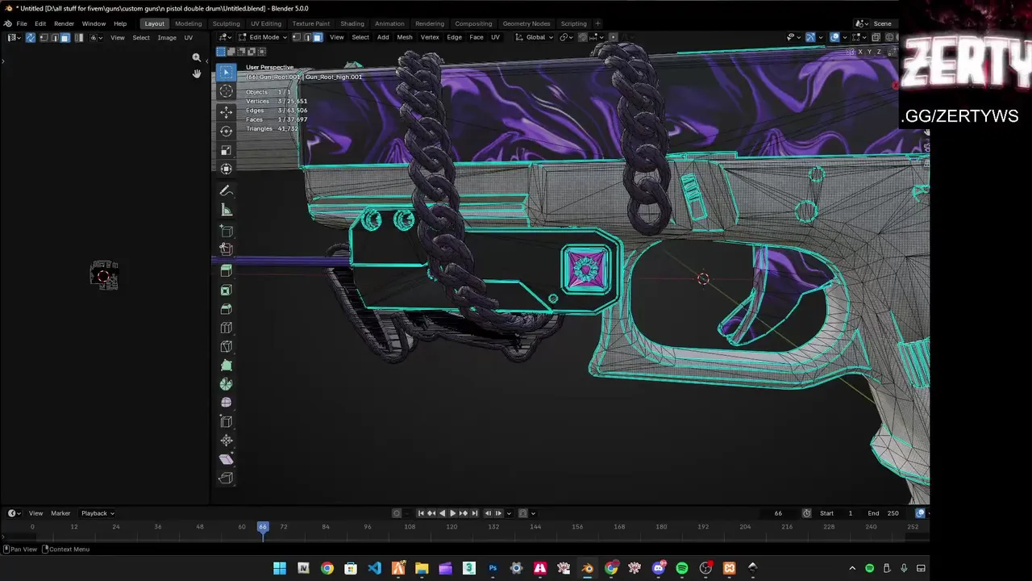Select the Add Cube tool
1032x581 pixels.
[x=226, y=232]
